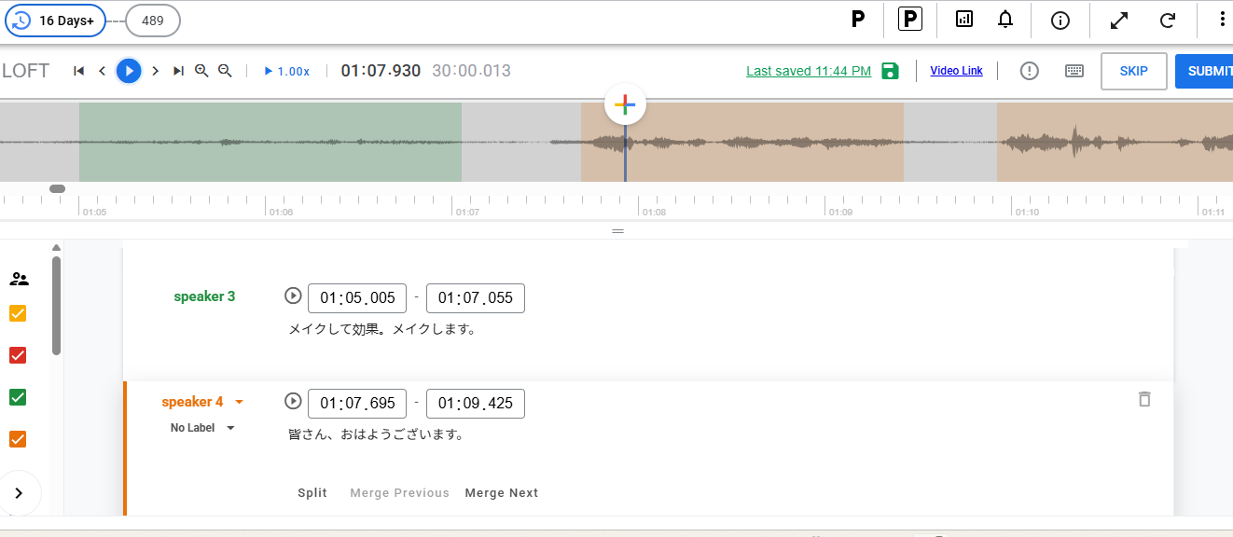Play the speaker 3 segment

[293, 296]
